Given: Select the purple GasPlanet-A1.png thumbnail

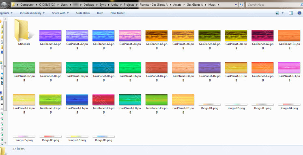Looking at the screenshot, I should click(x=50, y=36).
